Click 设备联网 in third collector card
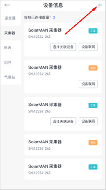The image size is (106, 190). pyautogui.click(x=88, y=121)
